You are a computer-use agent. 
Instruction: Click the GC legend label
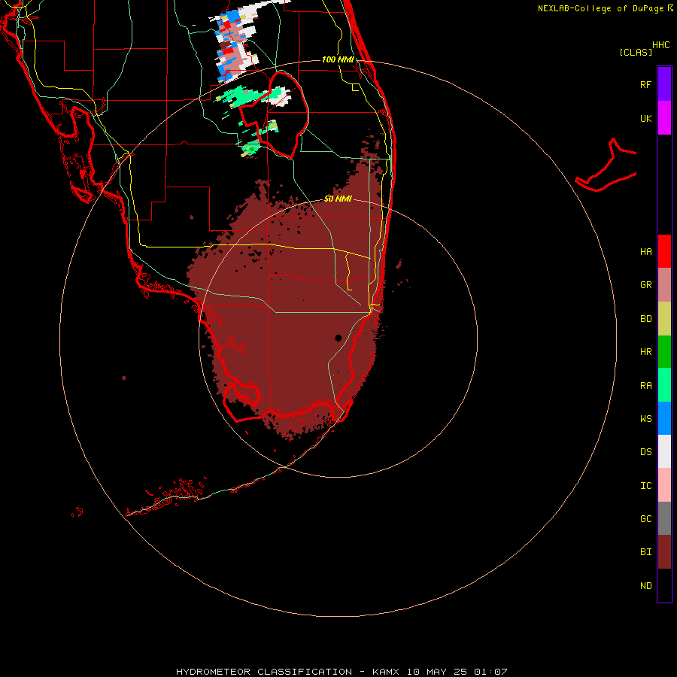click(645, 519)
